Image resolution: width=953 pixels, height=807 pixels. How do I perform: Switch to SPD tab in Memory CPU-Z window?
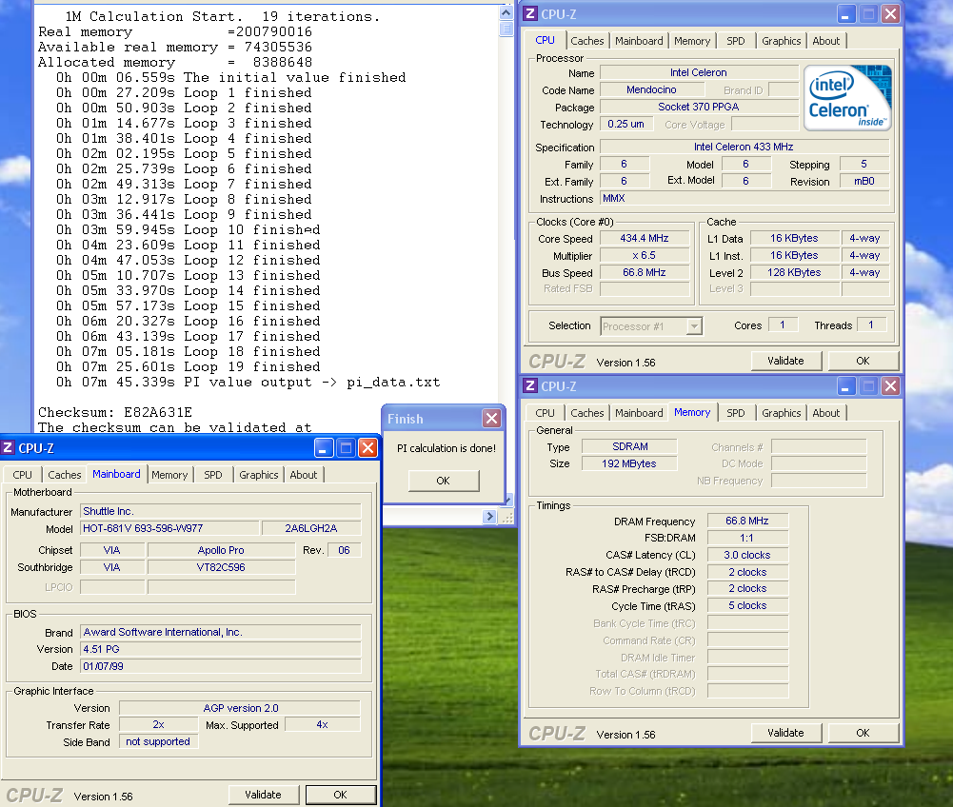[x=735, y=413]
